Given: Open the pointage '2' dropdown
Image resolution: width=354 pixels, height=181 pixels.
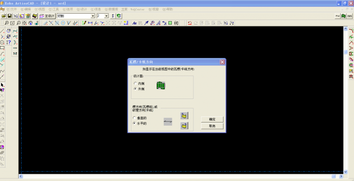Looking at the screenshot, I should point(106,16).
